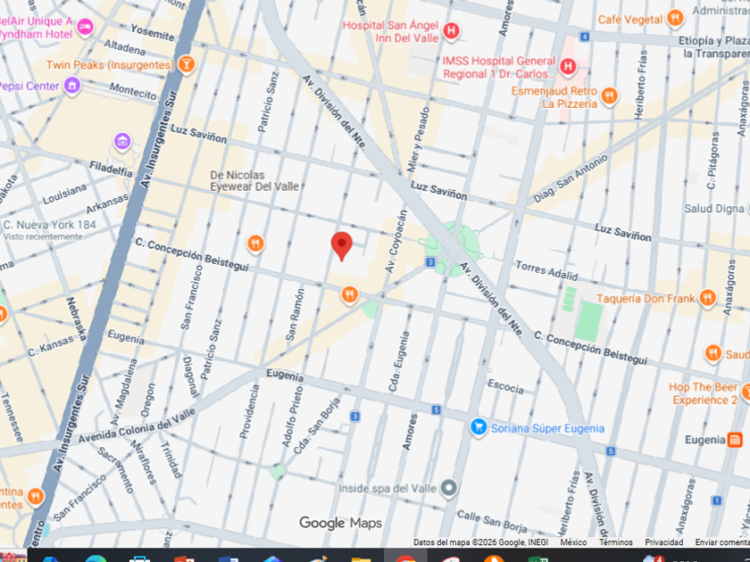Select the Calle San Borja street label
This screenshot has height=562, width=750.
point(492,521)
